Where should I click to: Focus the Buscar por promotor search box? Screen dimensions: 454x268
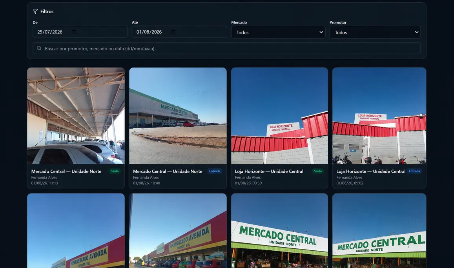tap(226, 48)
